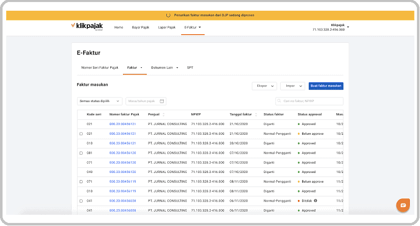Open faktur 000.20.00456119 in the 071 row
Viewport: 420px width, 226px height.
tap(122, 182)
